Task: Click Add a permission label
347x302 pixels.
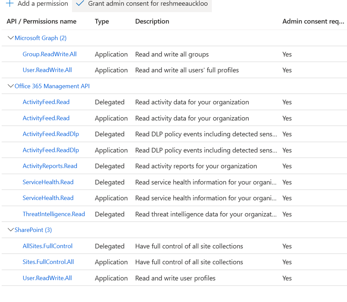Action: 43,4
